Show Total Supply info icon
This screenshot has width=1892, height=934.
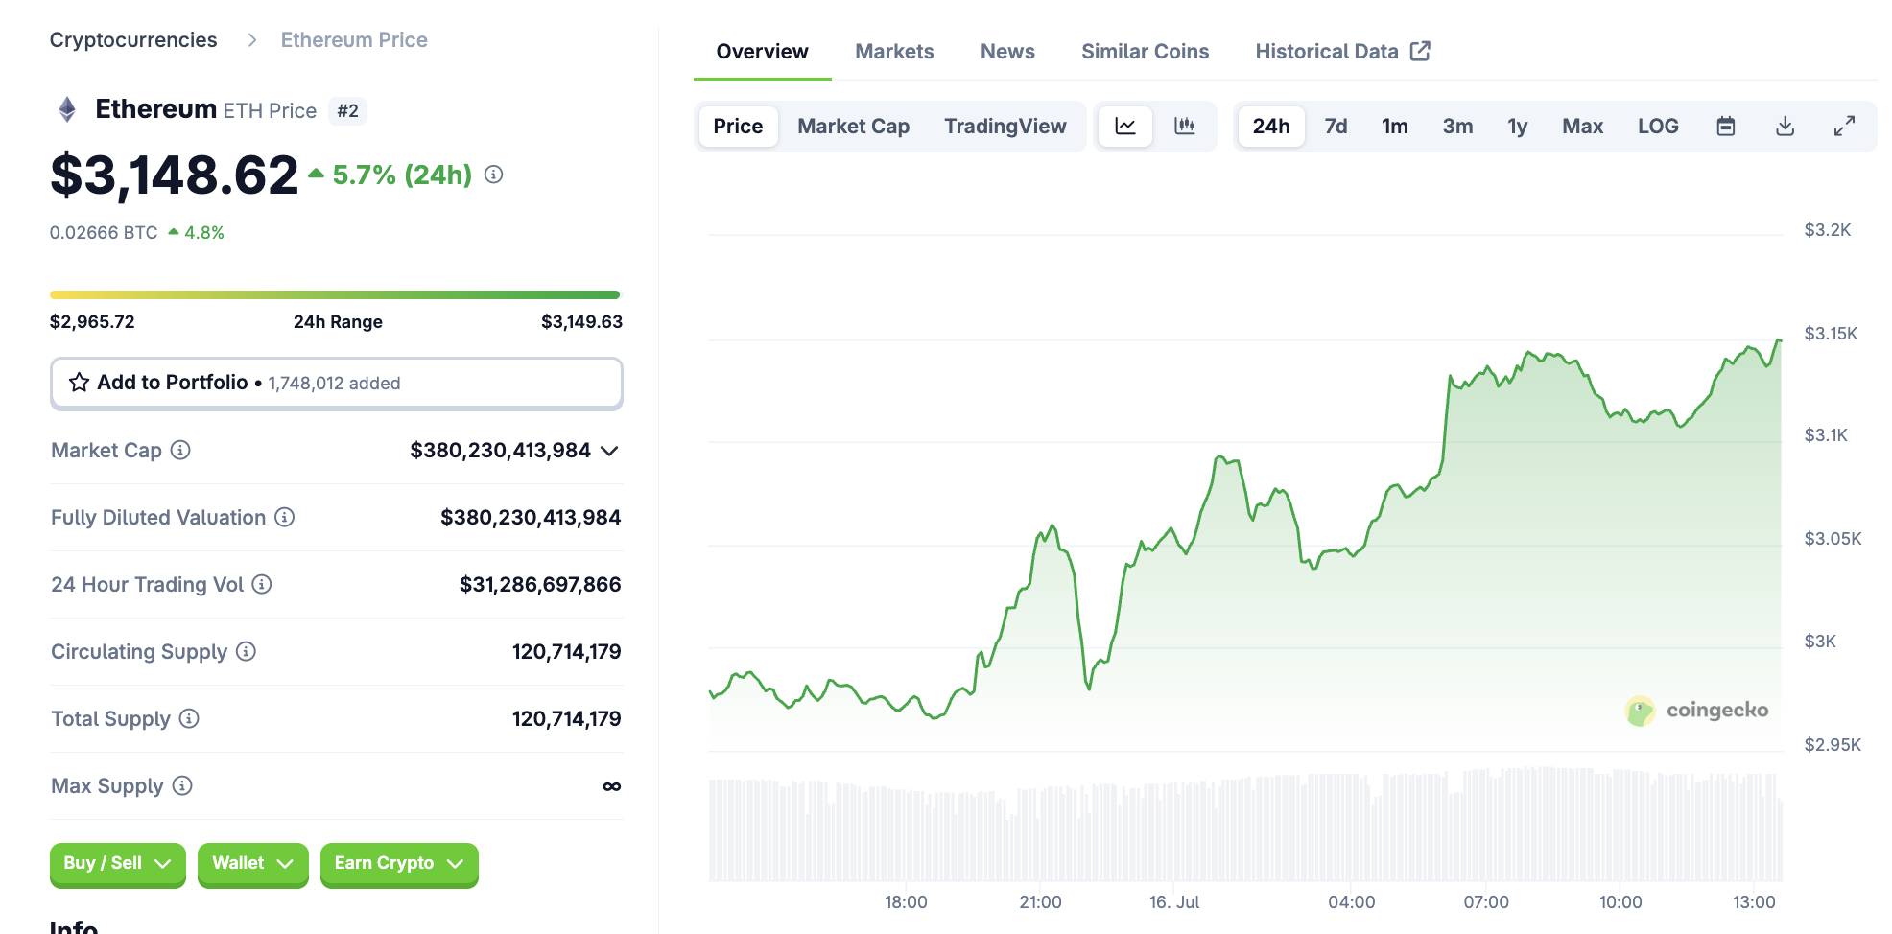coord(189,718)
